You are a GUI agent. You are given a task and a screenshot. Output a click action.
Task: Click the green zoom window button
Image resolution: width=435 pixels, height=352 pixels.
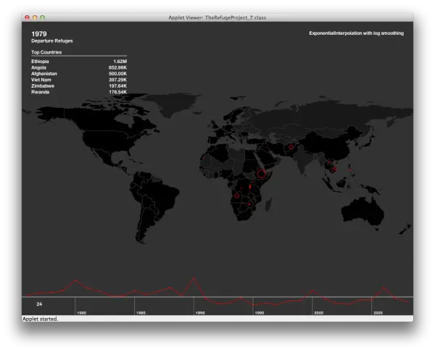click(x=43, y=17)
